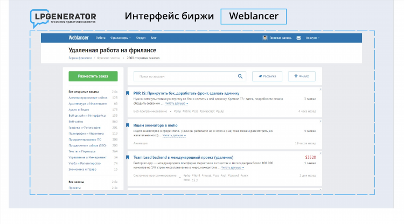Click the #gulp tag in the PHP order

(x=220, y=111)
